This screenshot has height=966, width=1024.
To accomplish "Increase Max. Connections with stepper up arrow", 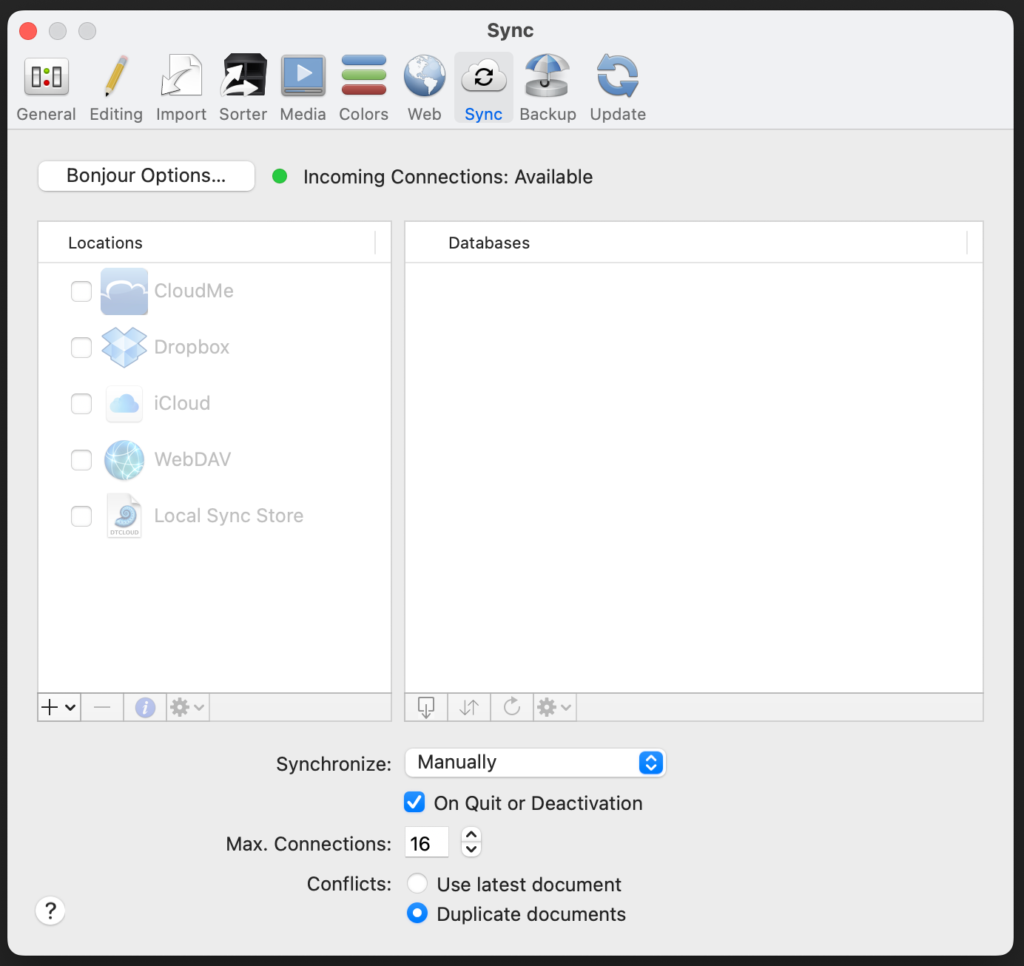I will pyautogui.click(x=471, y=835).
